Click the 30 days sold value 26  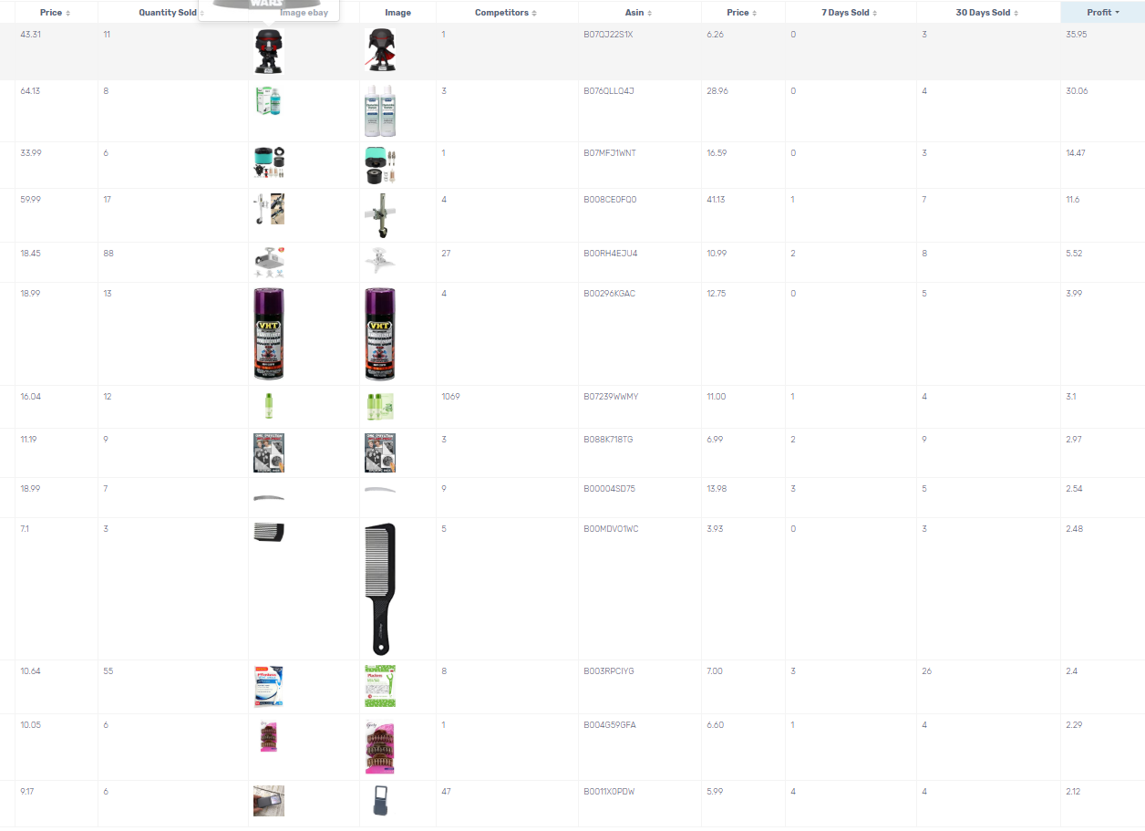point(926,671)
